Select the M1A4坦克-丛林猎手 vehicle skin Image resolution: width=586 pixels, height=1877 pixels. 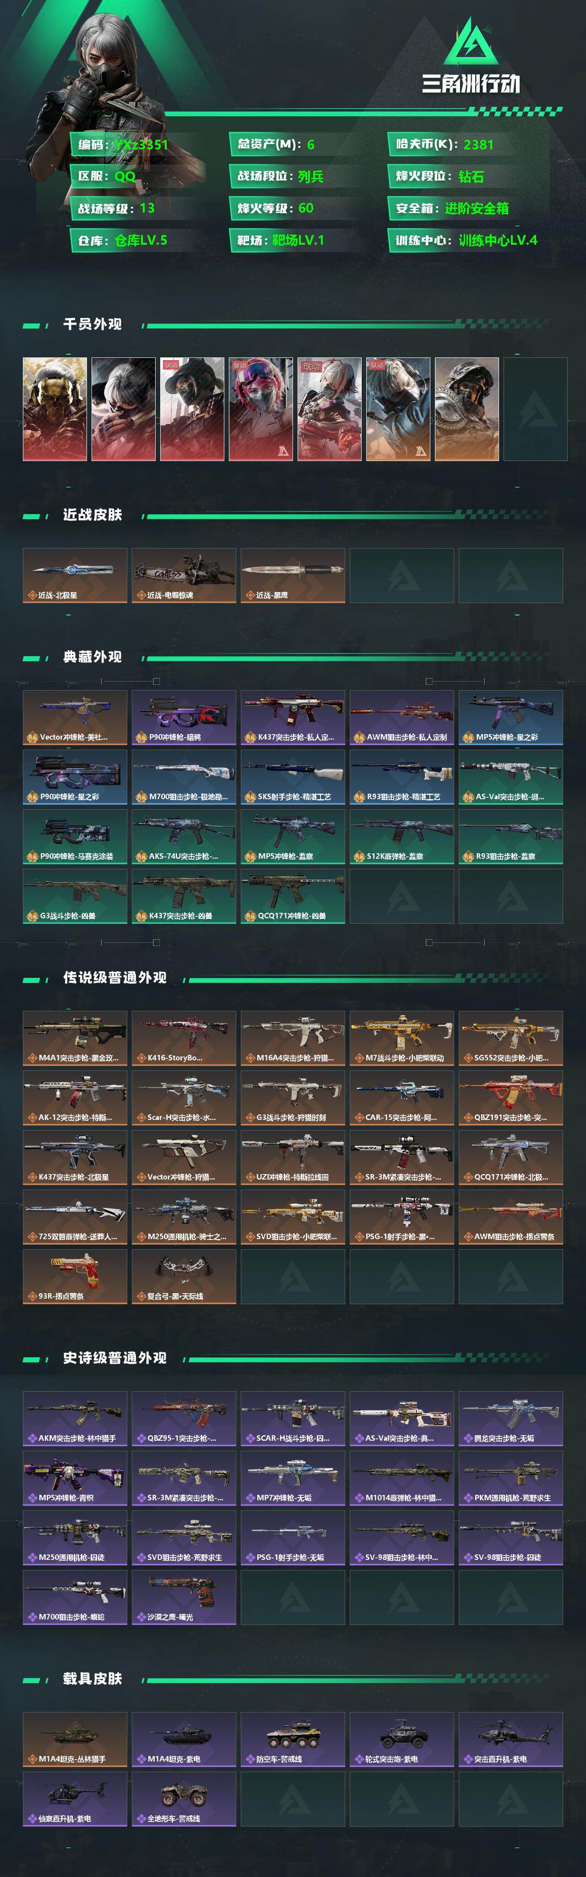click(75, 1739)
